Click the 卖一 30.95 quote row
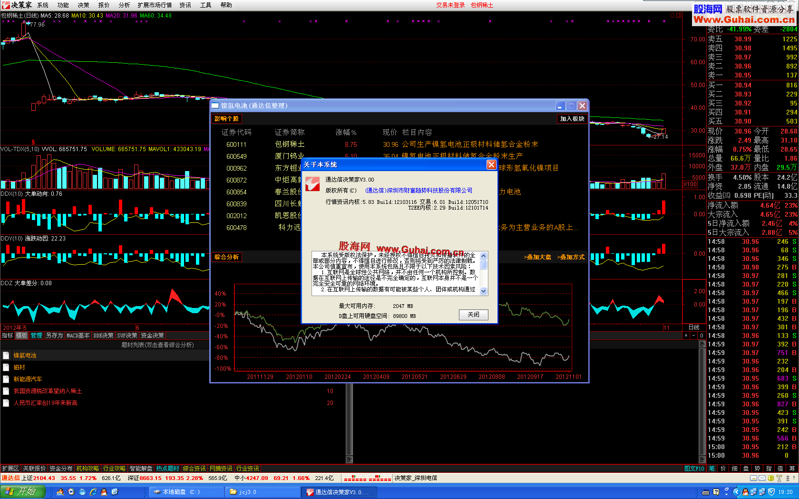Image resolution: width=799 pixels, height=499 pixels. 752,75
